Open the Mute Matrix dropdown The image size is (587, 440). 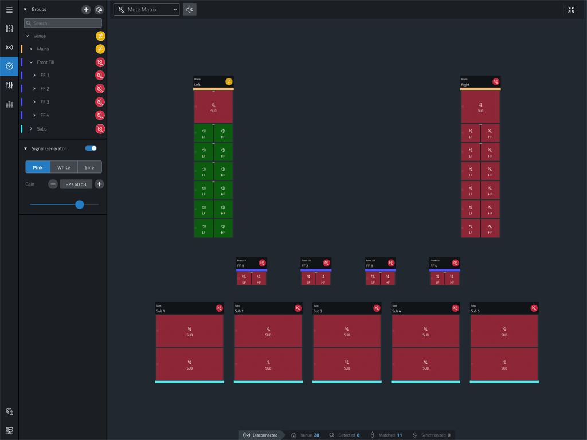pyautogui.click(x=146, y=10)
